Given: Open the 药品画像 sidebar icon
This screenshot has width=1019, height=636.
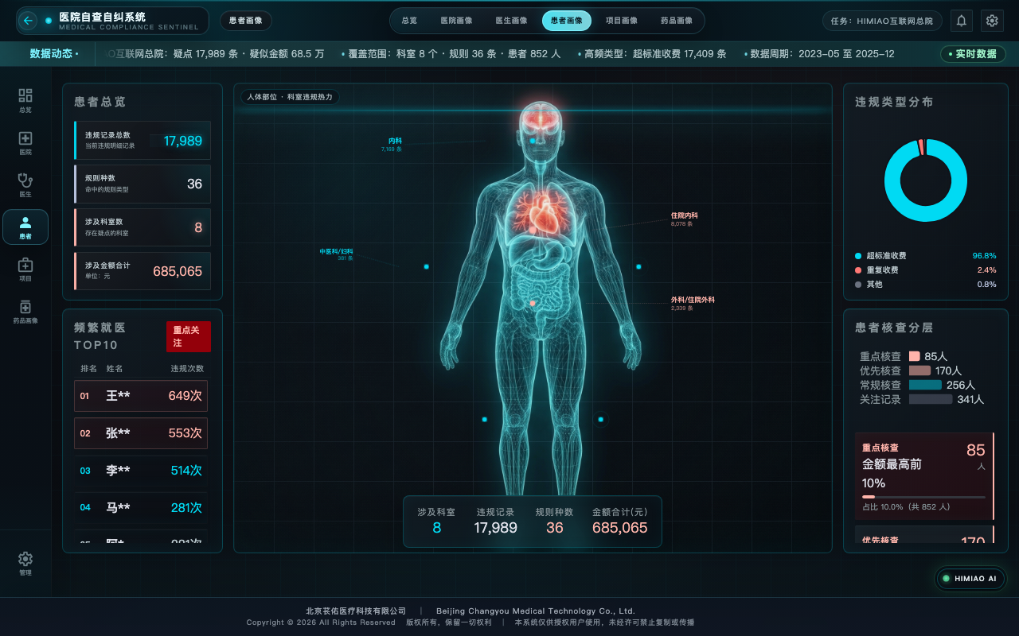Looking at the screenshot, I should pyautogui.click(x=25, y=312).
